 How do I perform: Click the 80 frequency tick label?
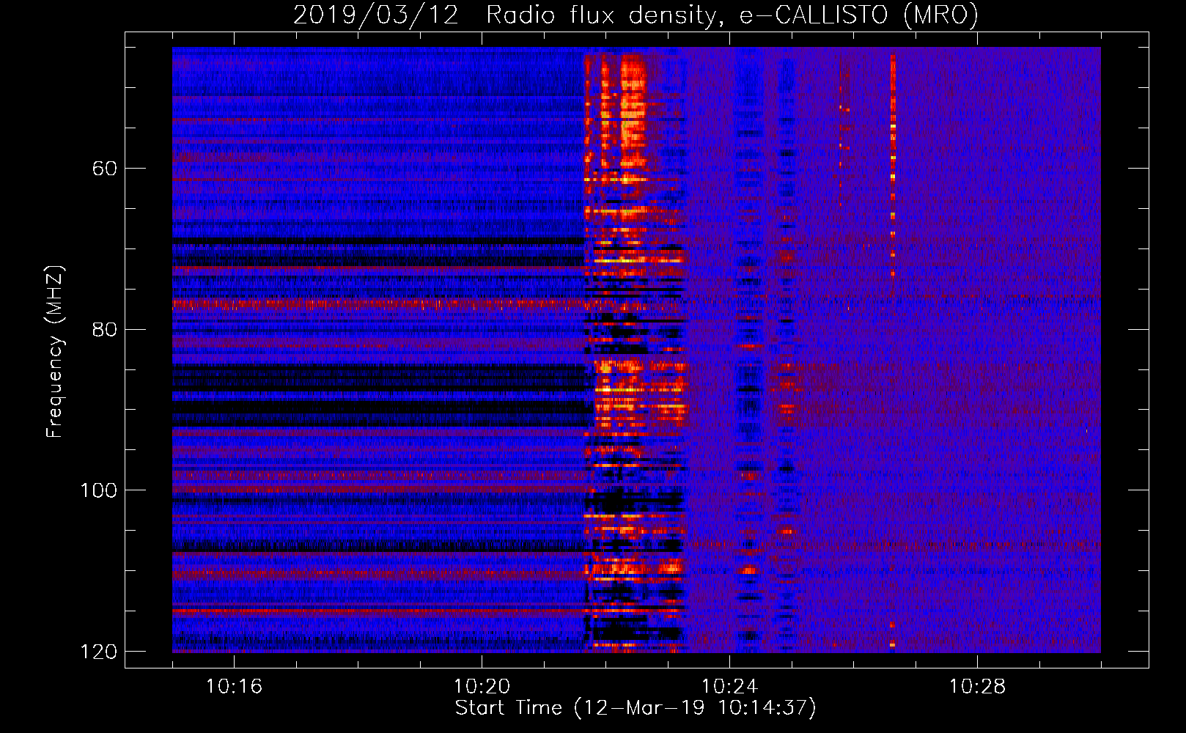click(x=104, y=329)
